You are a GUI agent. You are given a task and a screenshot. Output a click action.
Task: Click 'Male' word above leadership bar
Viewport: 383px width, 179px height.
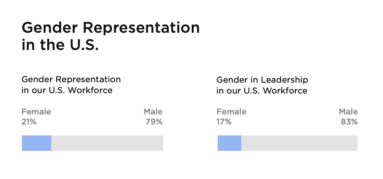click(x=348, y=112)
